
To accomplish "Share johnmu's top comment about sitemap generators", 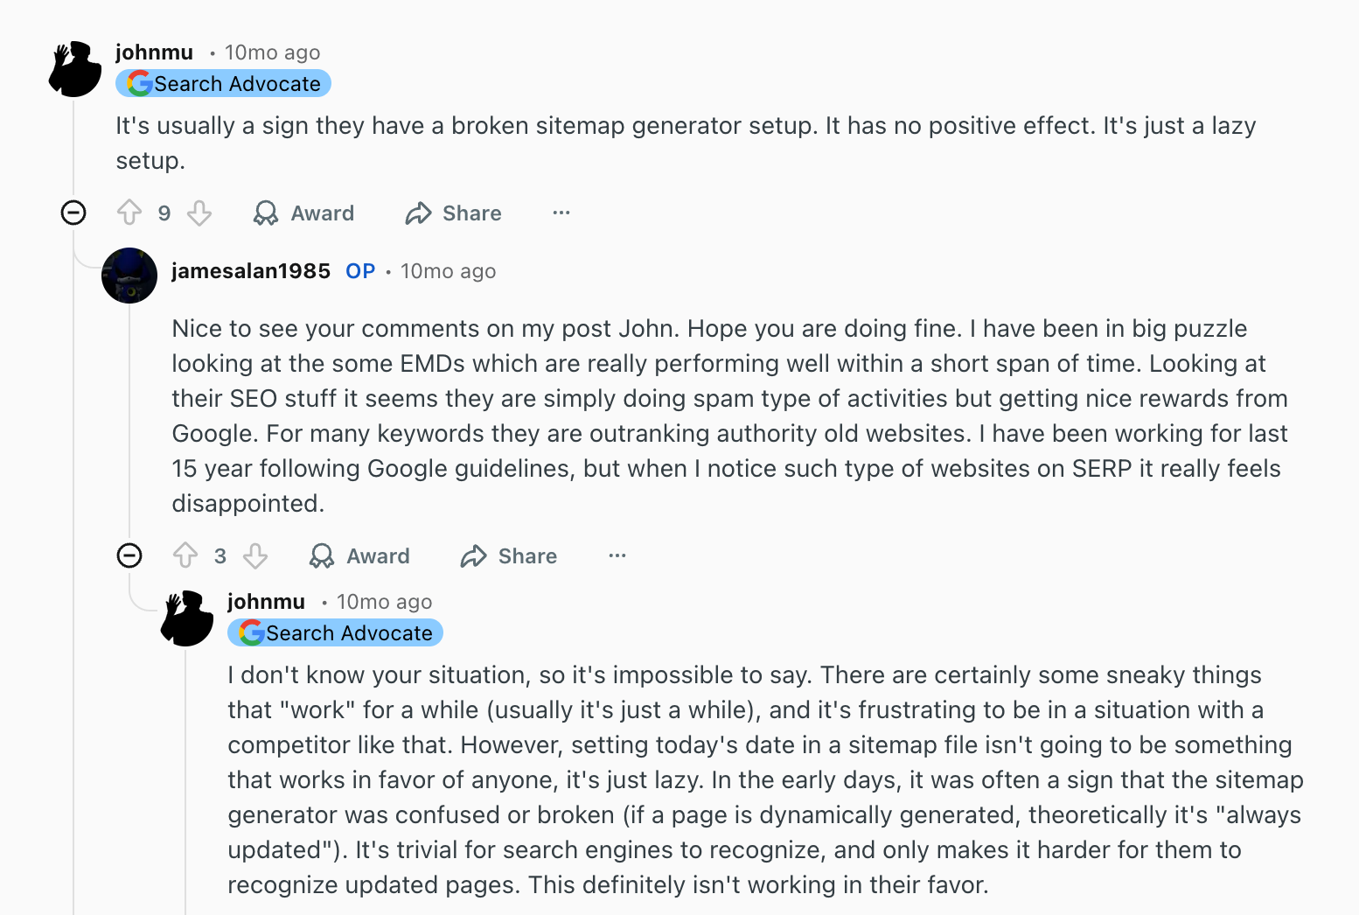I will [453, 213].
